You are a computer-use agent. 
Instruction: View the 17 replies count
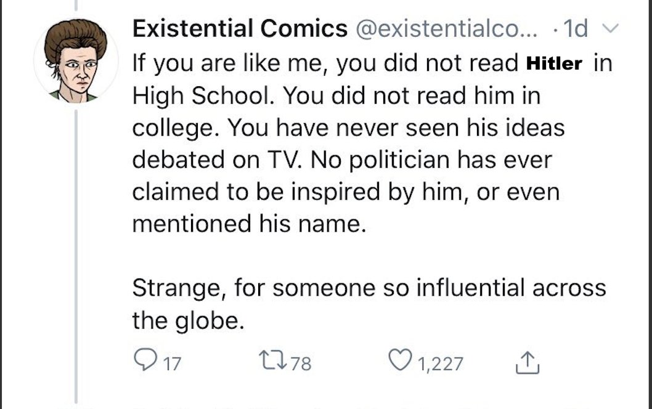click(x=174, y=363)
